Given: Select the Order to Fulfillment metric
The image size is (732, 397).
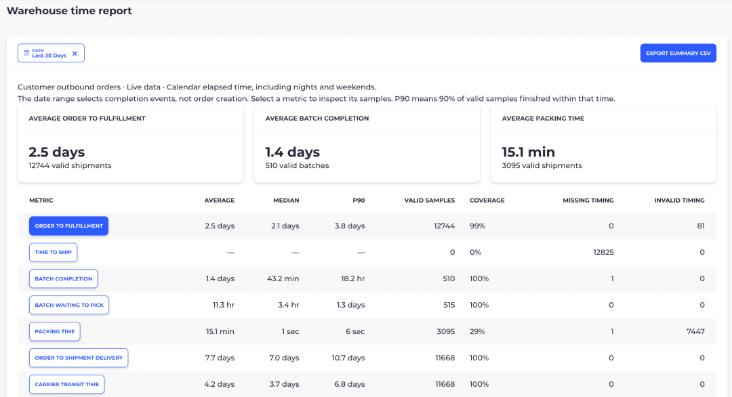Looking at the screenshot, I should click(x=68, y=226).
